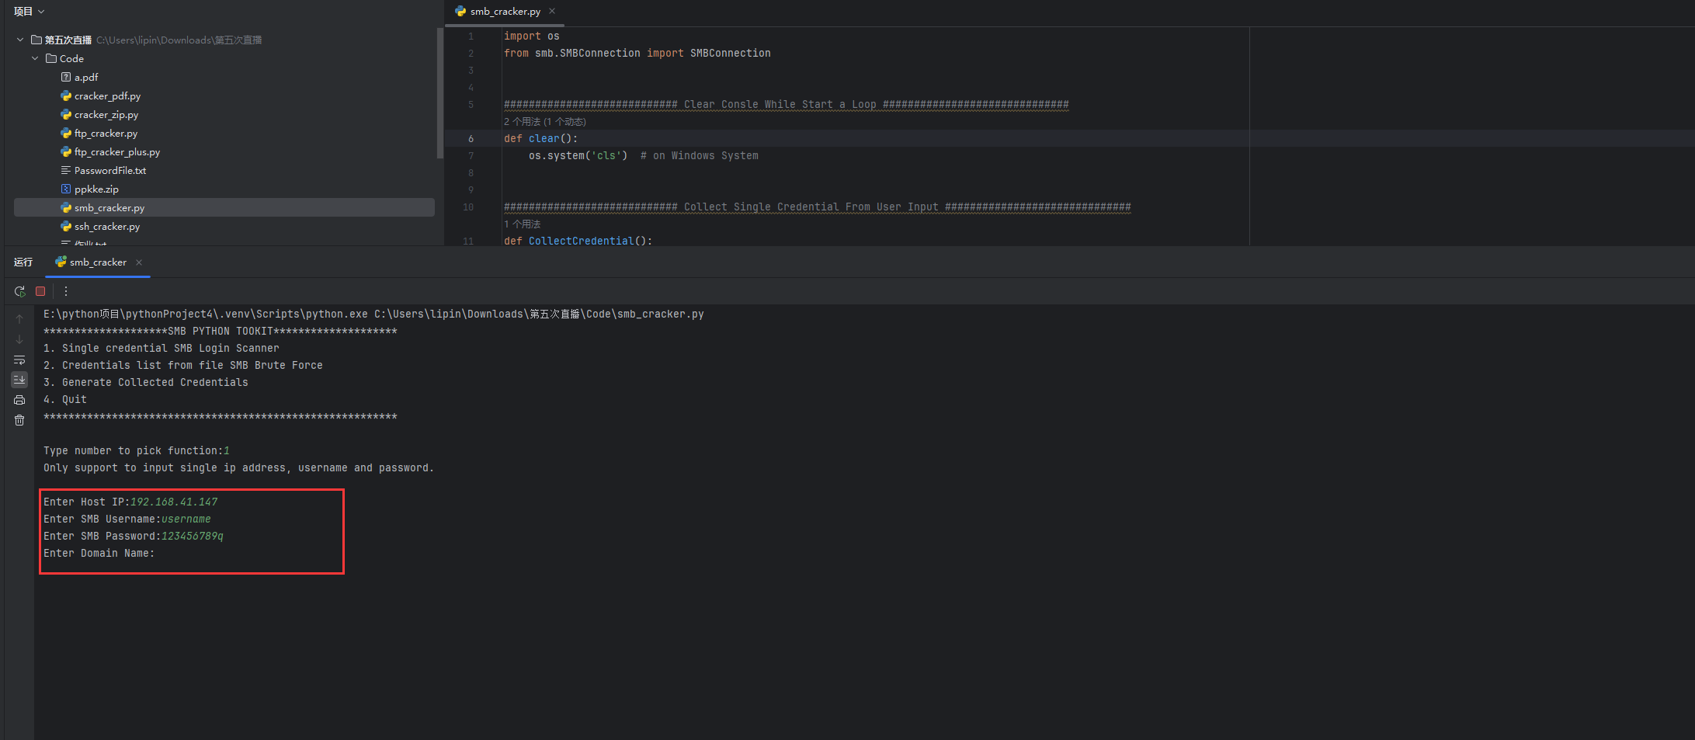The height and width of the screenshot is (740, 1695).
Task: Click the project tree vertical scrollbar
Action: (439, 93)
